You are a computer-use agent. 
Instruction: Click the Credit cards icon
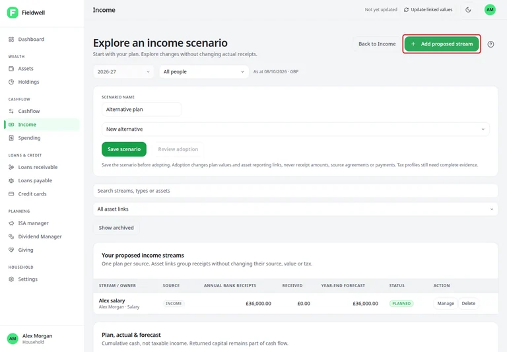click(11, 194)
